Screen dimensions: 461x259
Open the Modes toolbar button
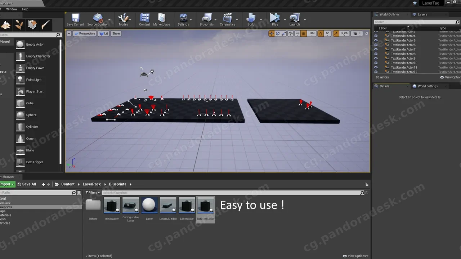(x=124, y=19)
